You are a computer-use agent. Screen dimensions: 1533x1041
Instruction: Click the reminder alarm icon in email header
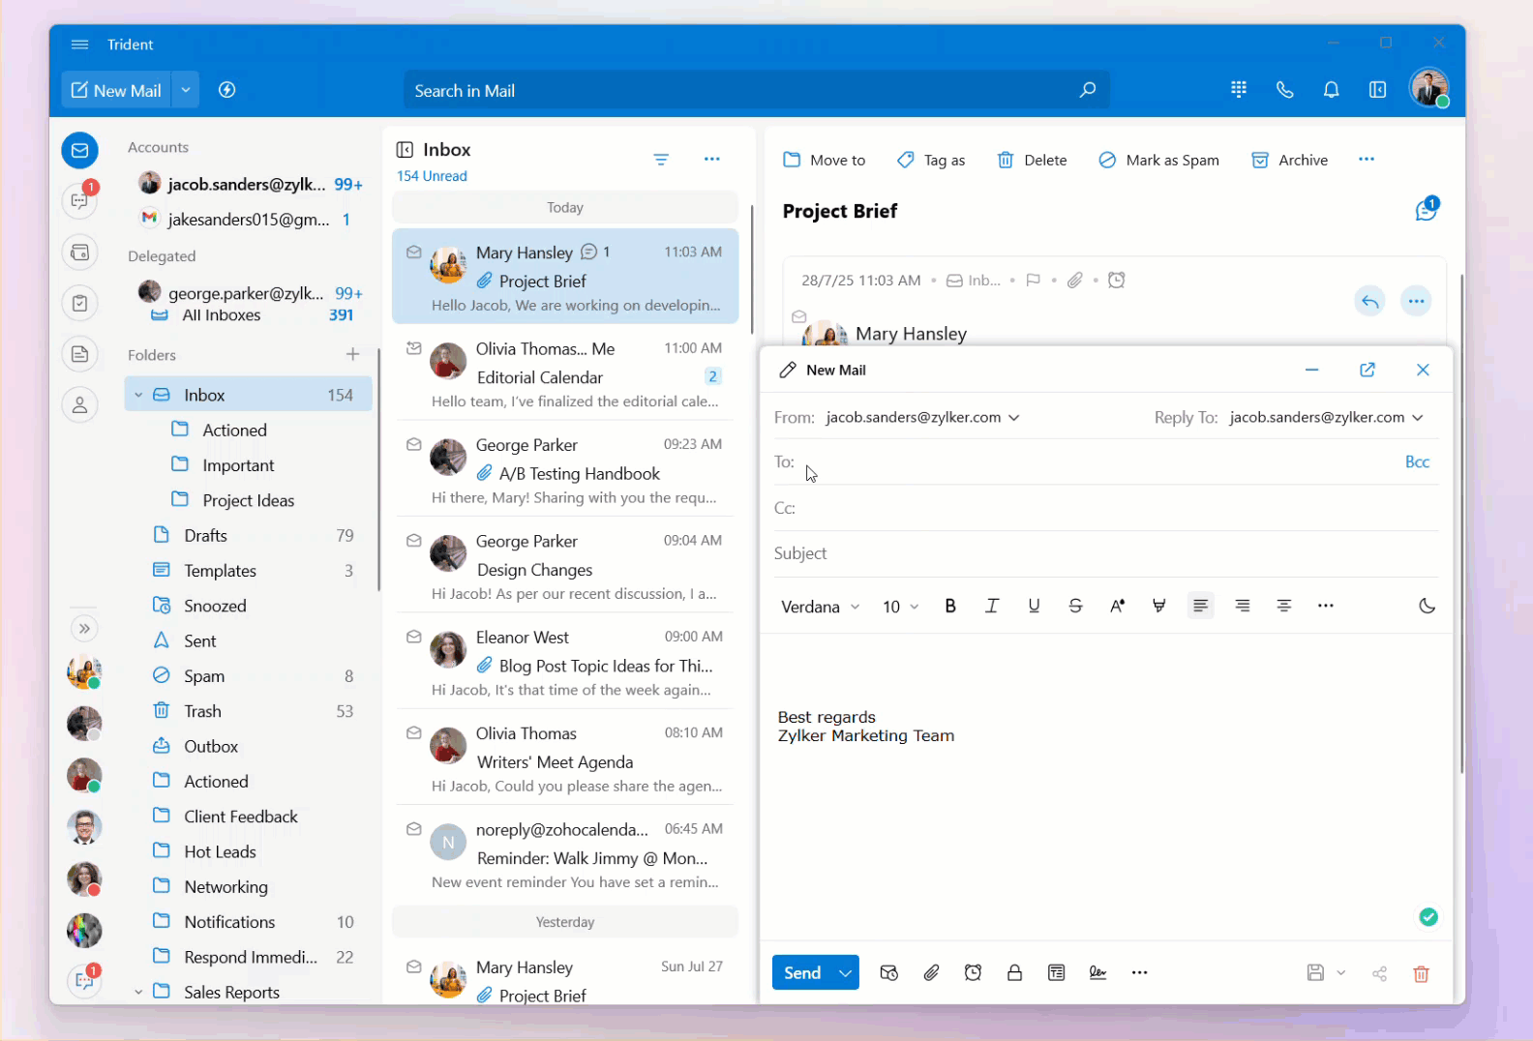click(x=1117, y=281)
